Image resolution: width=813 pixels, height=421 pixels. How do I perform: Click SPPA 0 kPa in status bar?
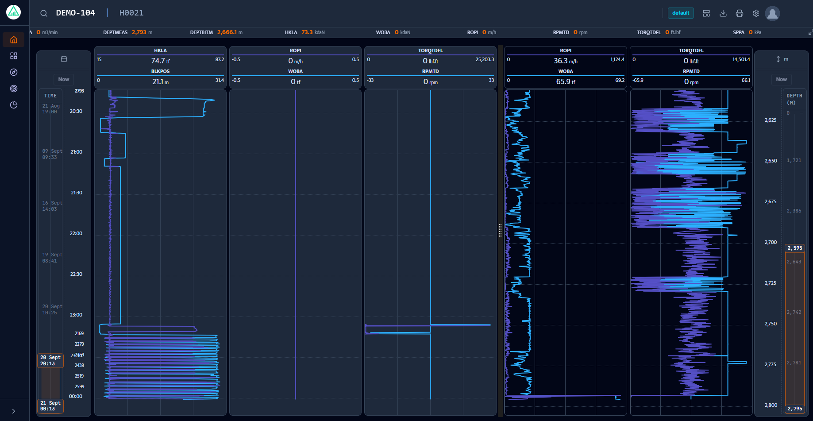click(x=747, y=32)
